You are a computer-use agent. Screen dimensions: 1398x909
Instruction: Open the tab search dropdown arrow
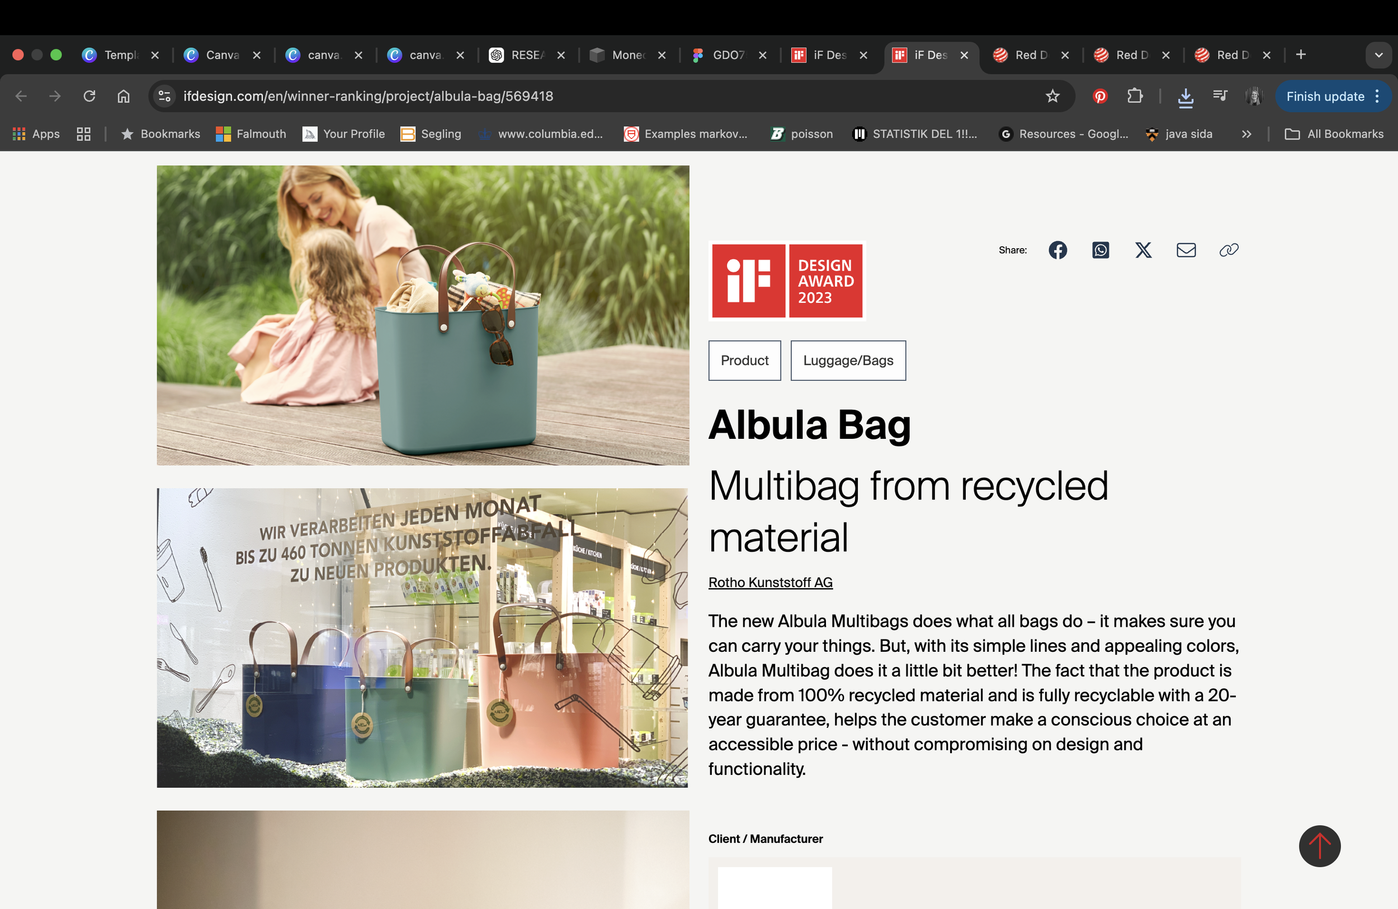coord(1378,55)
